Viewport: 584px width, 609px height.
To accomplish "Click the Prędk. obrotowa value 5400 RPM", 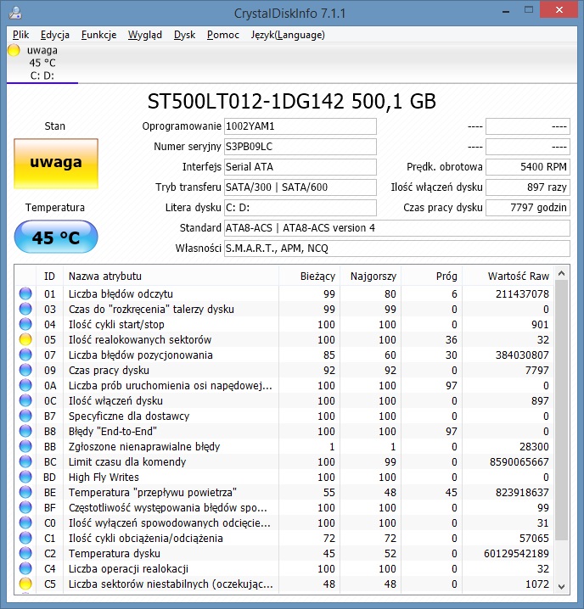I will [x=528, y=167].
